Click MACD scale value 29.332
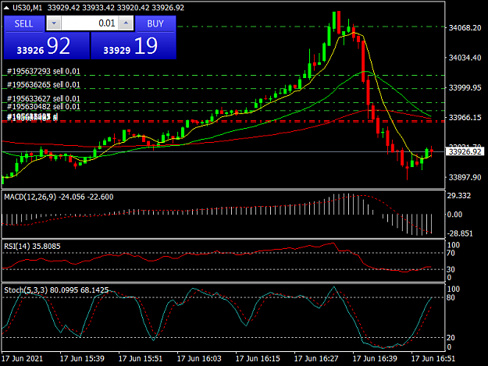The width and height of the screenshot is (488, 366). coord(459,196)
